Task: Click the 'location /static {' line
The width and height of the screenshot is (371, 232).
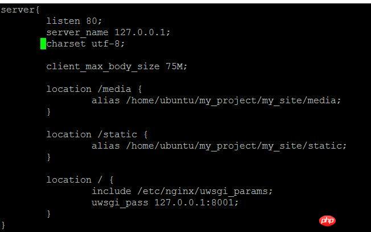Action: click(97, 134)
